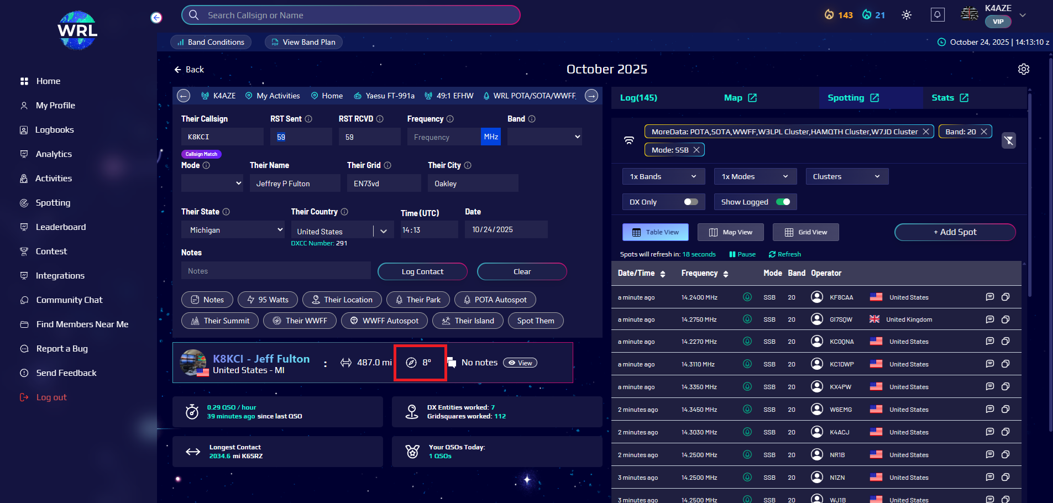Clear all spot filters with the funnel icon
This screenshot has width=1053, height=503.
pyautogui.click(x=1009, y=140)
